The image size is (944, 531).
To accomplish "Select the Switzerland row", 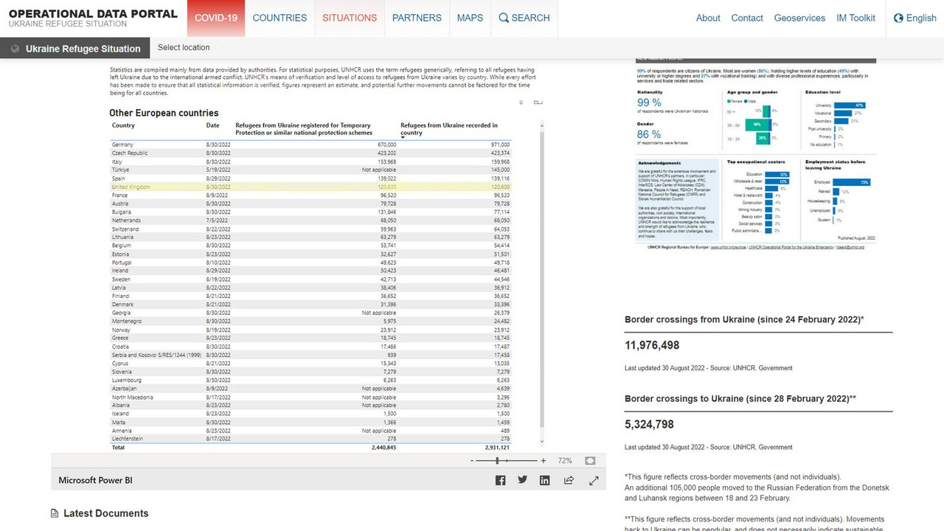I will pyautogui.click(x=310, y=229).
